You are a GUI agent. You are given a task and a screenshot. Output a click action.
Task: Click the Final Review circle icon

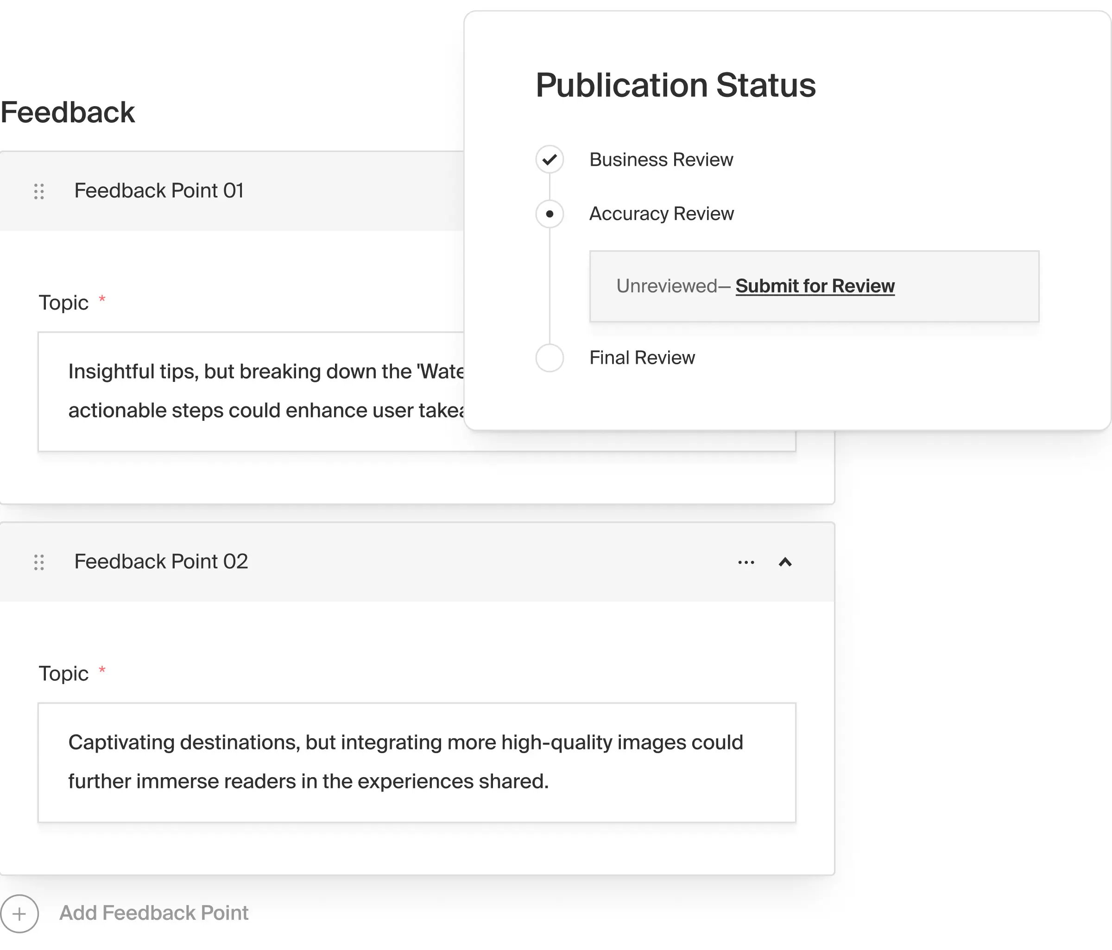coord(549,357)
